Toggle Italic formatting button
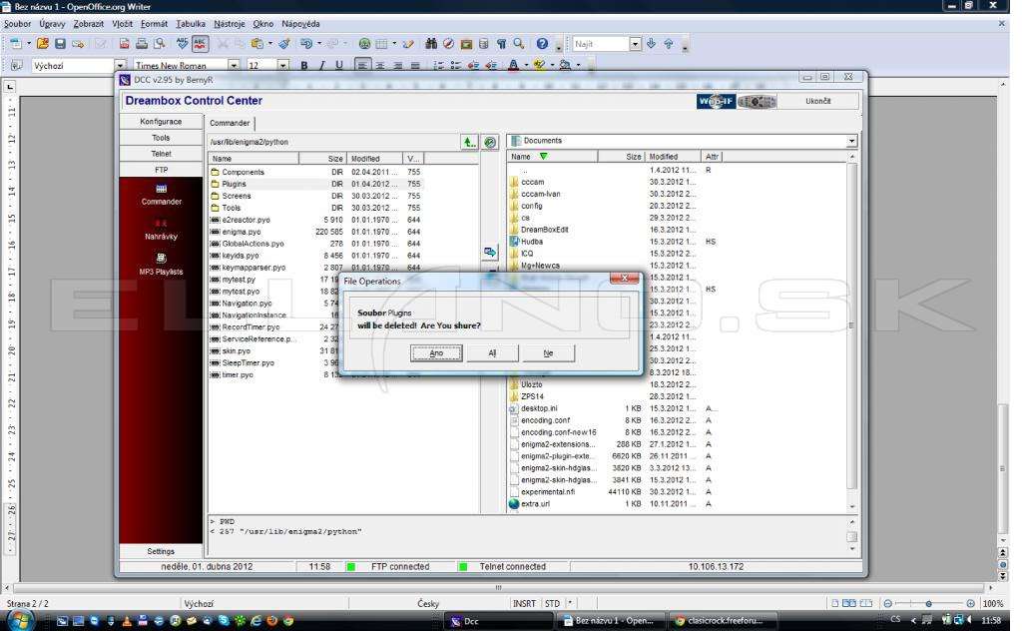 pyautogui.click(x=321, y=65)
